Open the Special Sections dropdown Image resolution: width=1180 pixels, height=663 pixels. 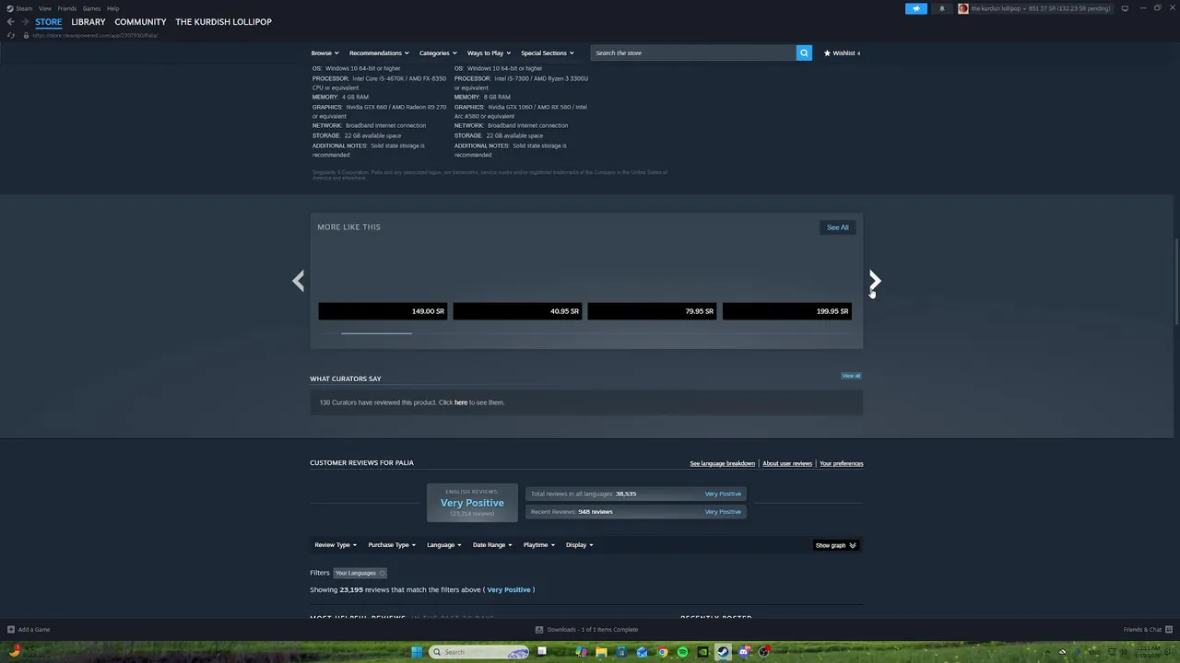[x=548, y=52]
